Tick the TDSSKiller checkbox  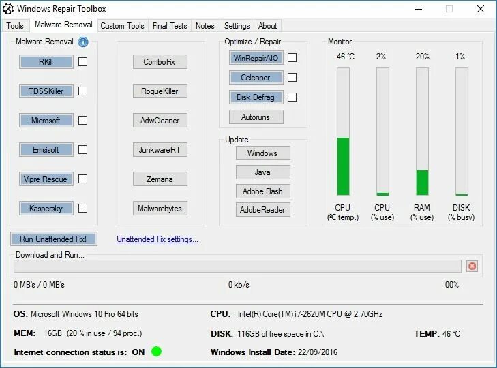point(82,91)
